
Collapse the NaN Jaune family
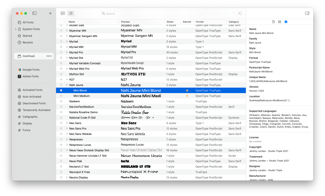pos(67,85)
